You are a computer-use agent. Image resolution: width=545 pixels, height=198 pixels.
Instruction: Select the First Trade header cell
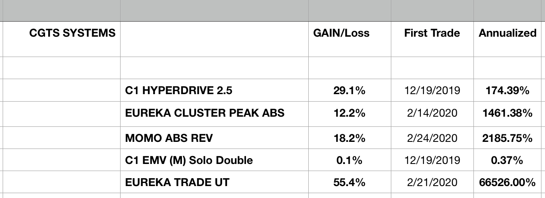pos(432,33)
